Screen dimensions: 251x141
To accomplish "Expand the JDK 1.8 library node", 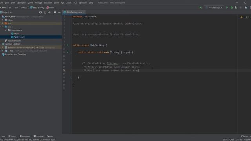I will (x=2, y=51).
